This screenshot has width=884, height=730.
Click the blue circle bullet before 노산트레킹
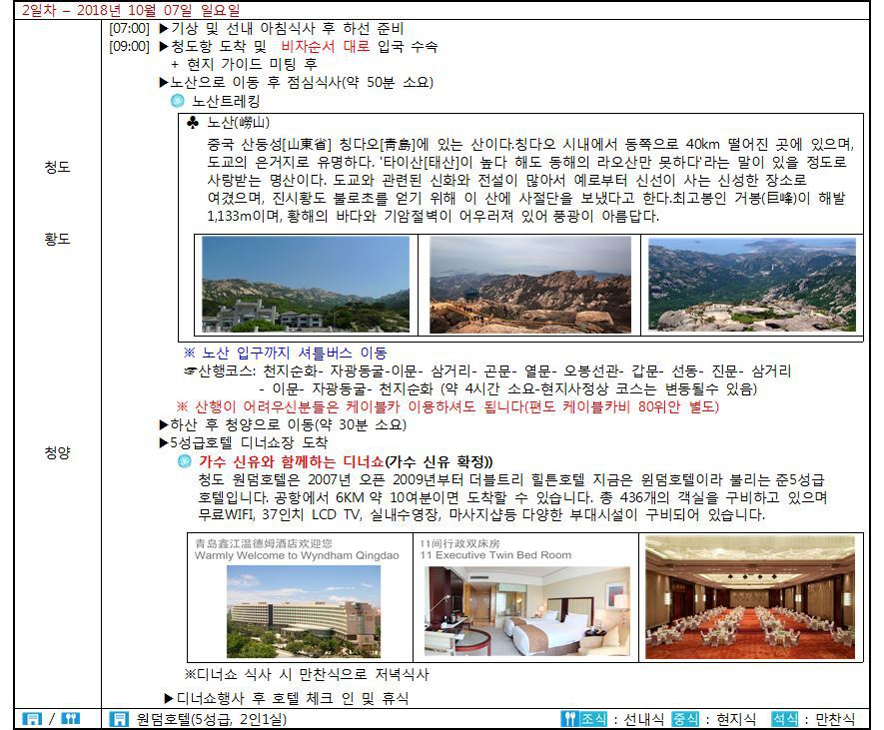coord(178,101)
